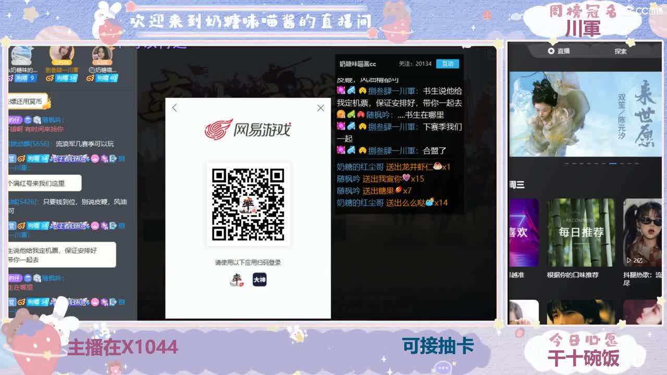The image size is (667, 375).
Task: Go back using the login dialog arrow
Action: (x=175, y=108)
